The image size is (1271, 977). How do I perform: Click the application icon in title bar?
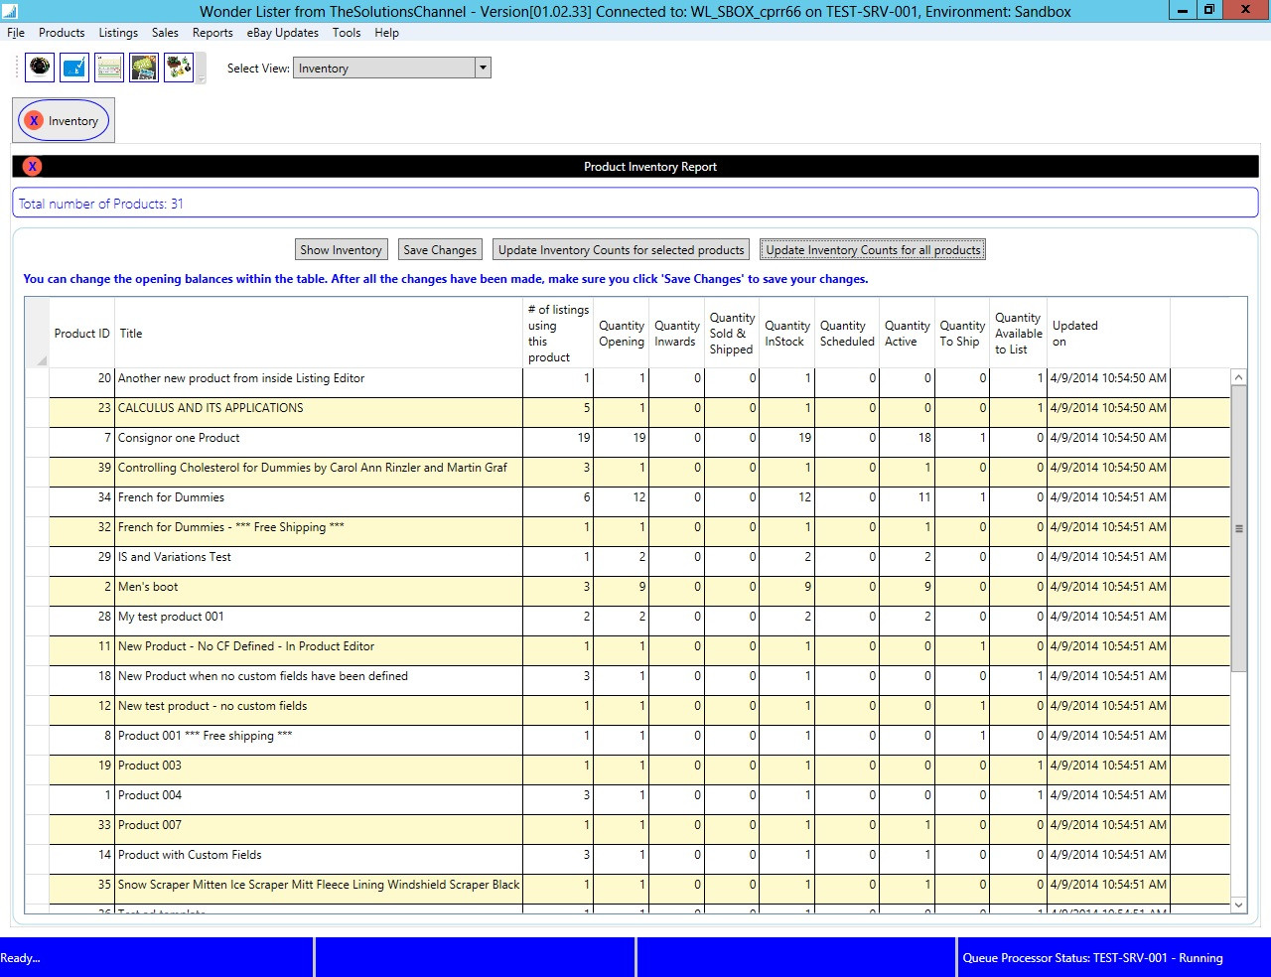10,11
